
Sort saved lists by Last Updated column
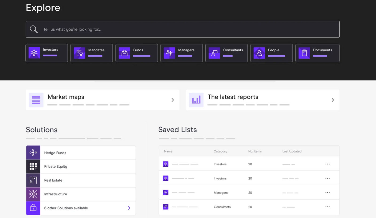click(x=292, y=151)
